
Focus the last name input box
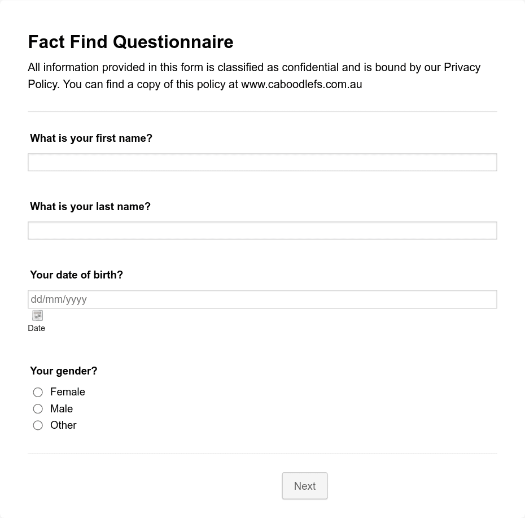click(x=262, y=230)
